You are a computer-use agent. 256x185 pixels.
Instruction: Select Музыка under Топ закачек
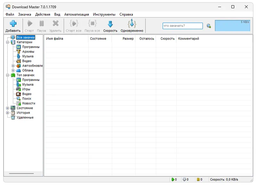tap(28, 85)
